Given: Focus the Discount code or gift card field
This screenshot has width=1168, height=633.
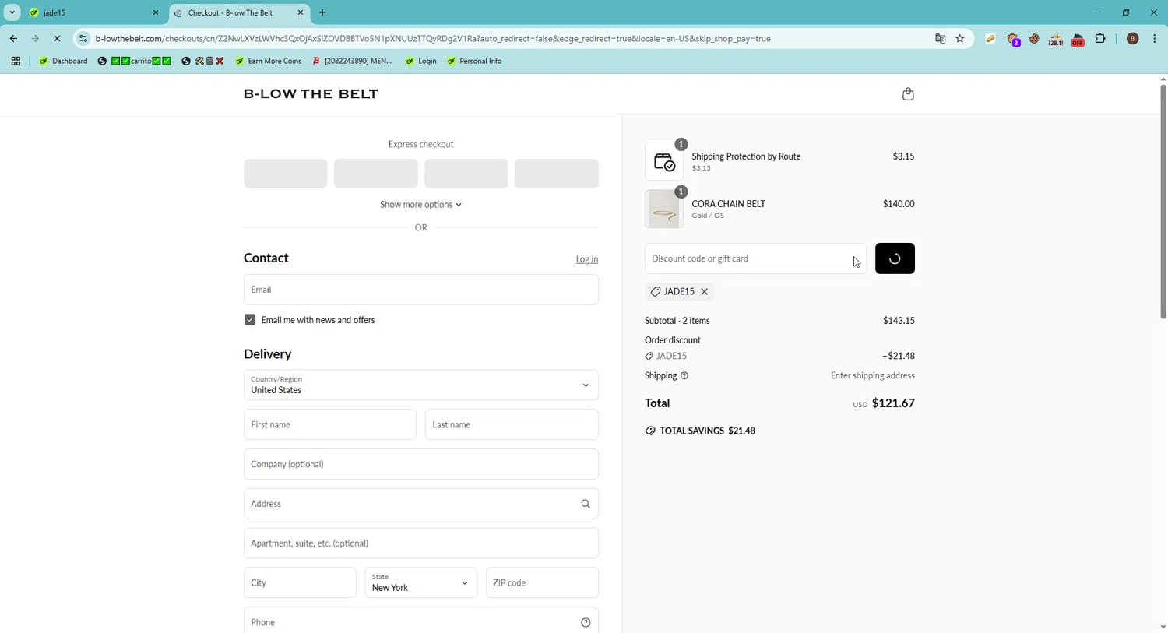Looking at the screenshot, I should pyautogui.click(x=755, y=259).
